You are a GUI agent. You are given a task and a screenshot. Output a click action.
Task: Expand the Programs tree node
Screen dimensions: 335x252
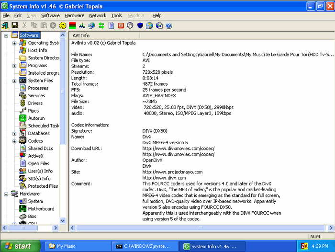point(14,66)
